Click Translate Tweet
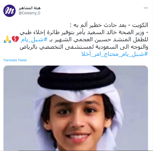The width and height of the screenshot is (153, 151). [15, 60]
